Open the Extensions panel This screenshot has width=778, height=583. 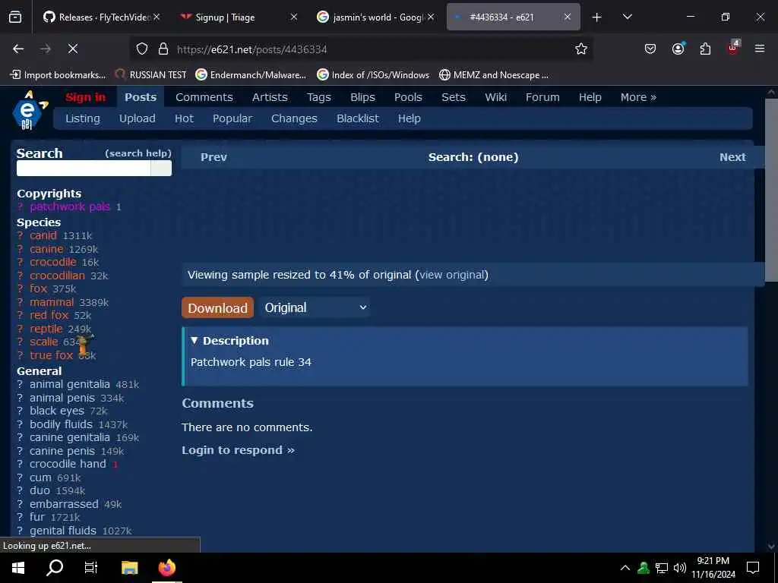(705, 49)
